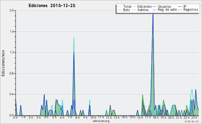Screen dimensions: 202x124
Task: Click the chart title 'Ediciones 2015-12-25'
Action: [52, 6]
